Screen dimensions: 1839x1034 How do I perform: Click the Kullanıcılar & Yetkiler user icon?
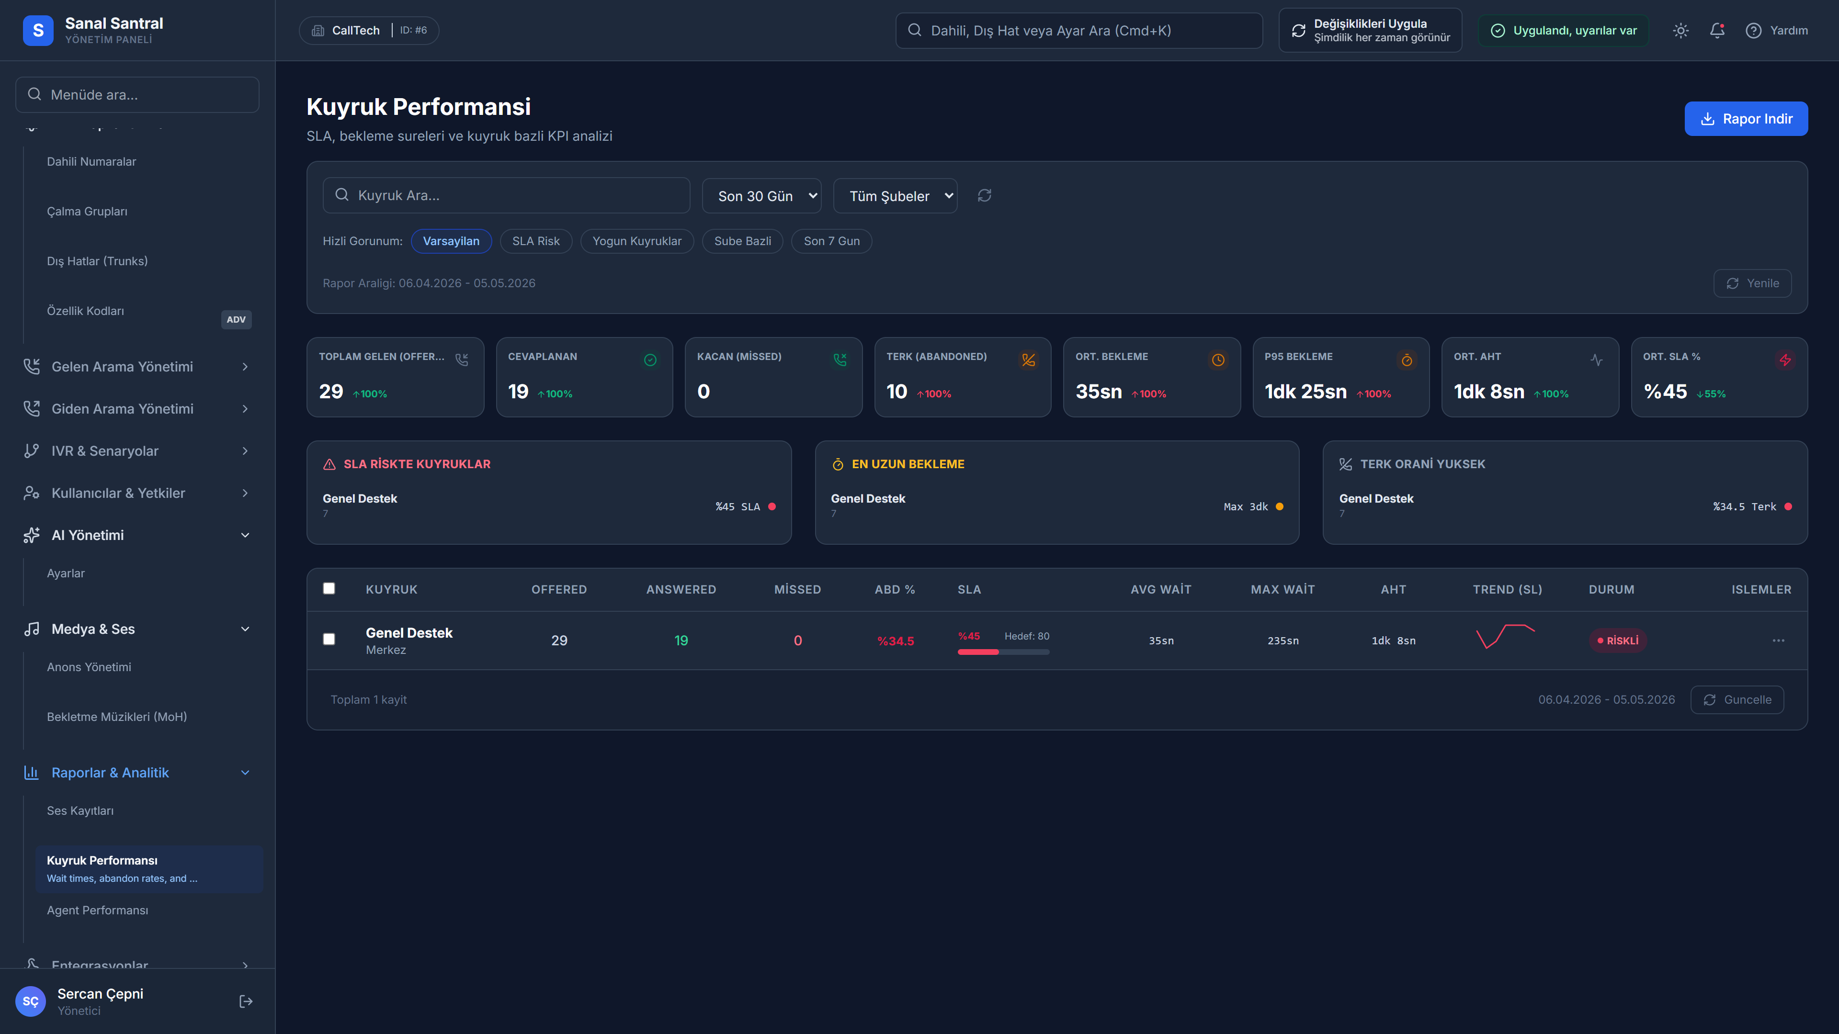(x=32, y=493)
